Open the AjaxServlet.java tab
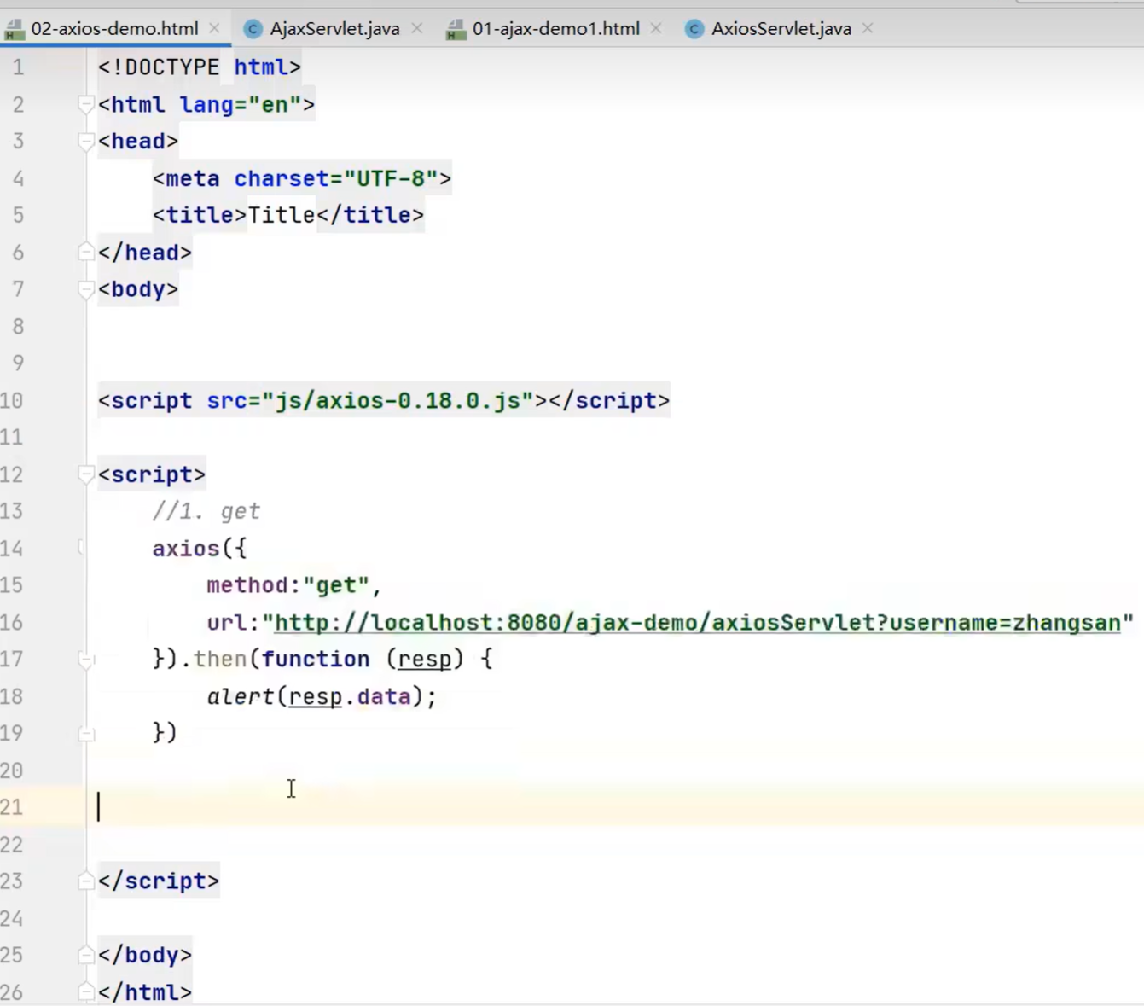Screen dimensions: 1144x1006 334,28
